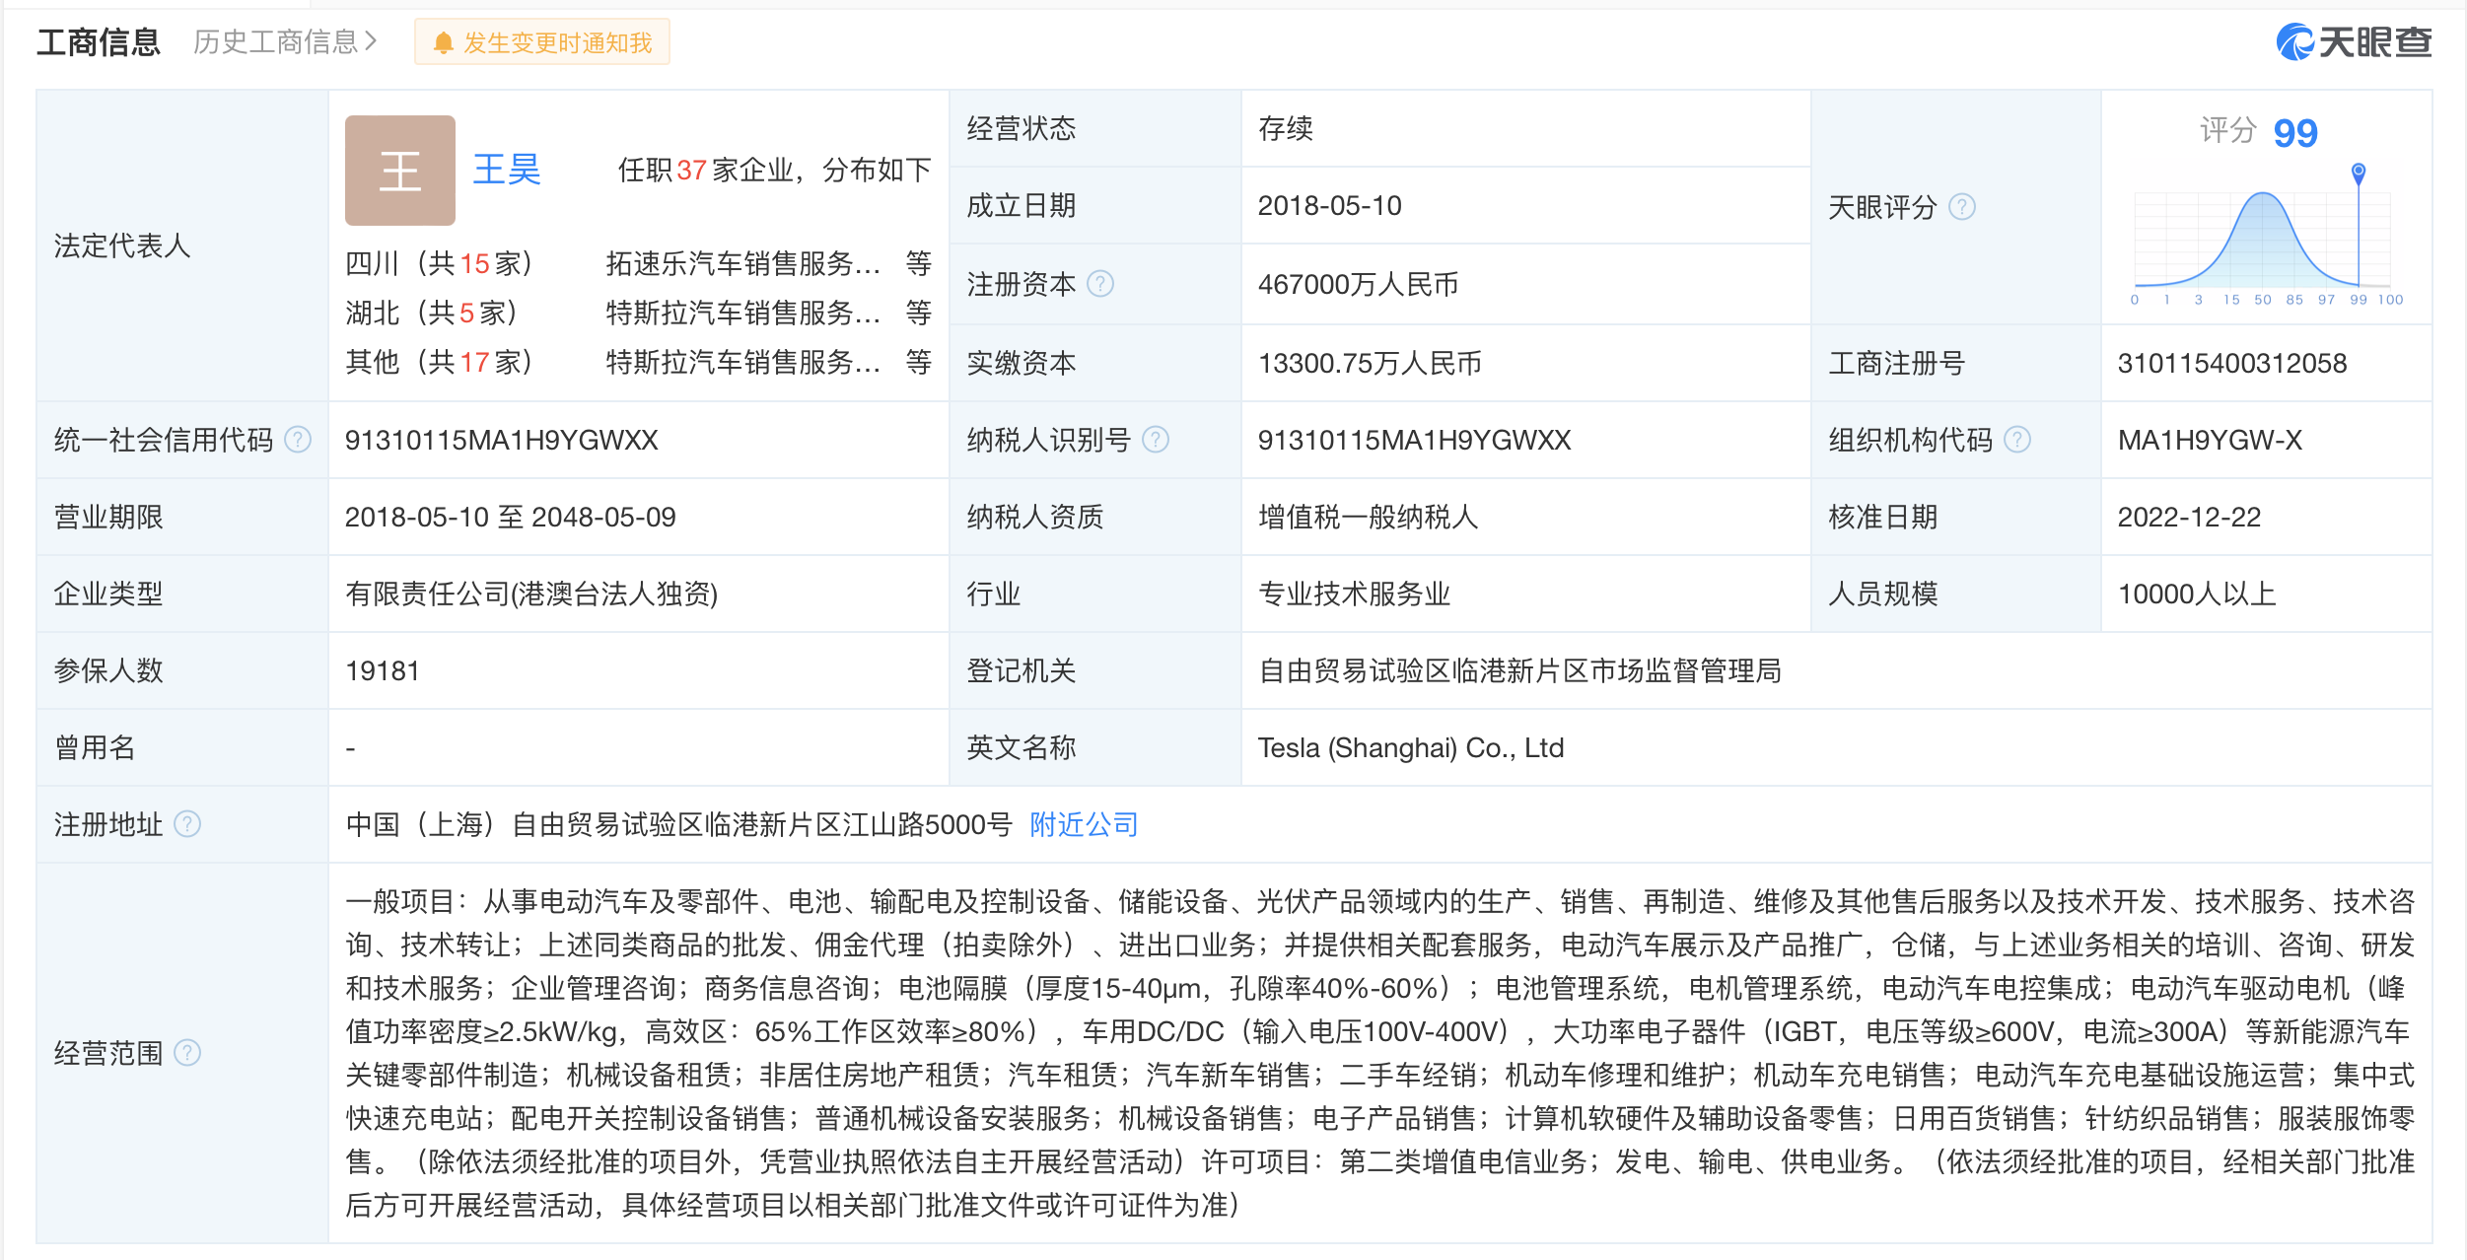
Task: Expand 湖北 companies list via 等
Action: (918, 313)
